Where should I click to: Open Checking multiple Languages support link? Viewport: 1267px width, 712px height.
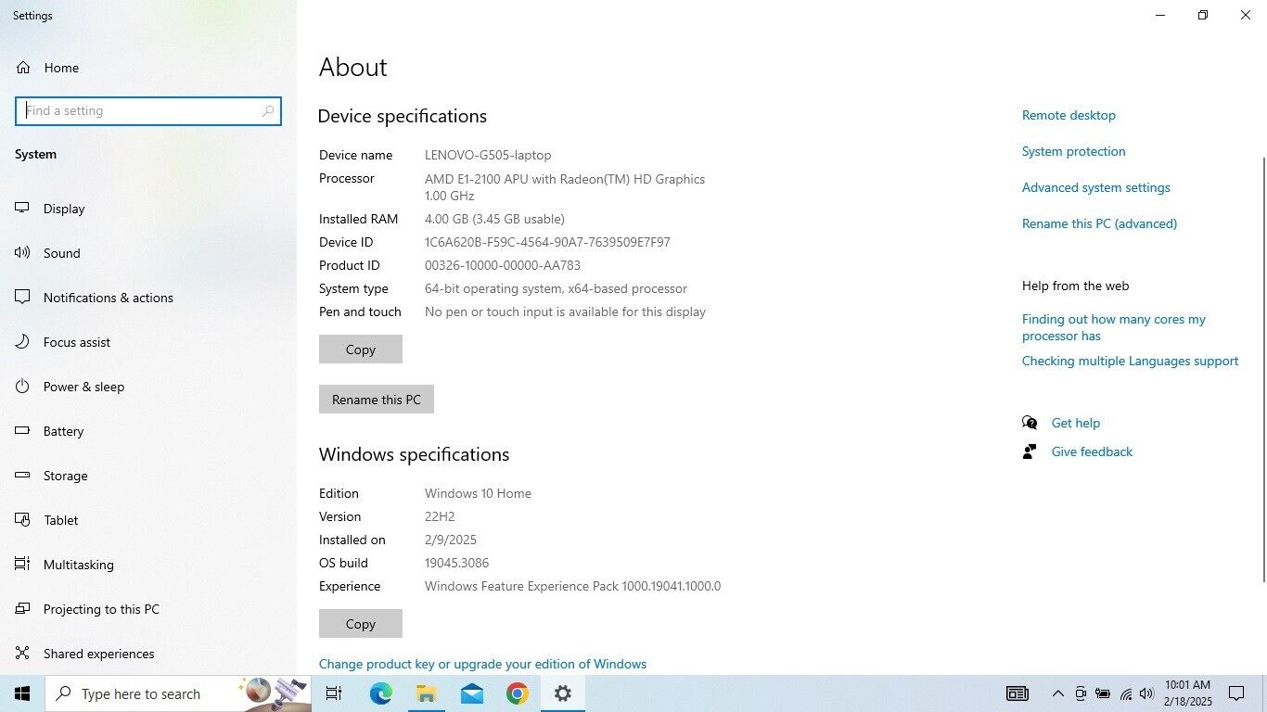click(1130, 361)
